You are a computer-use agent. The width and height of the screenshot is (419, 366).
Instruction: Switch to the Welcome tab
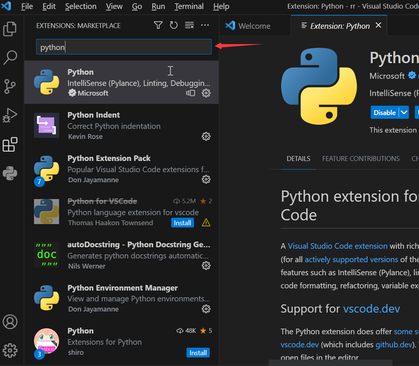pos(255,26)
